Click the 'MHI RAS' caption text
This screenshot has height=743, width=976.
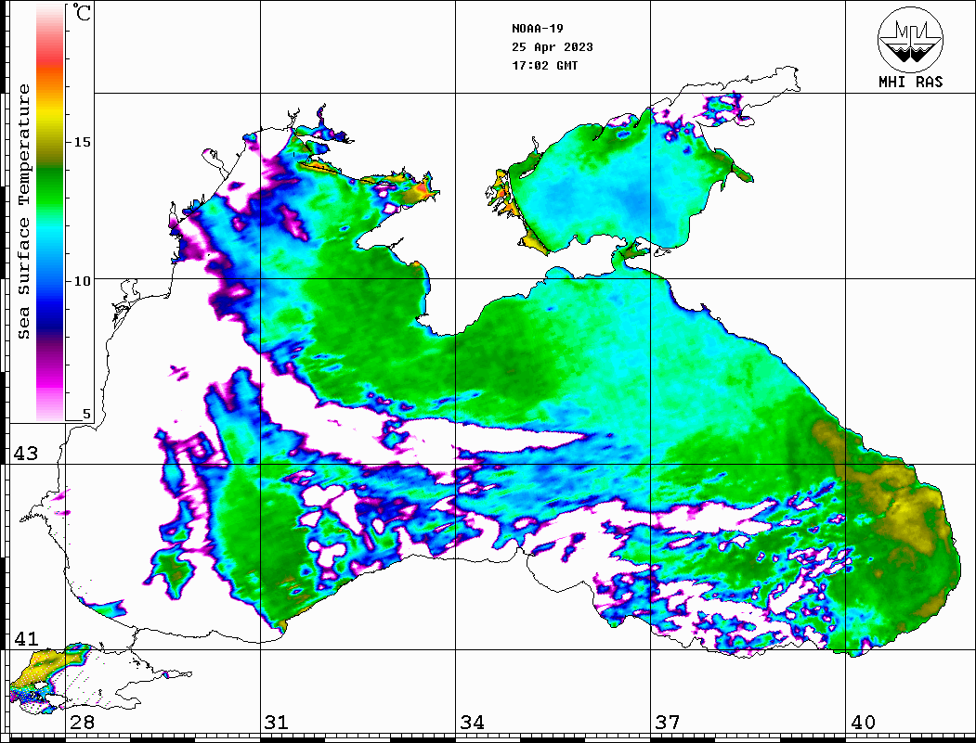[911, 82]
